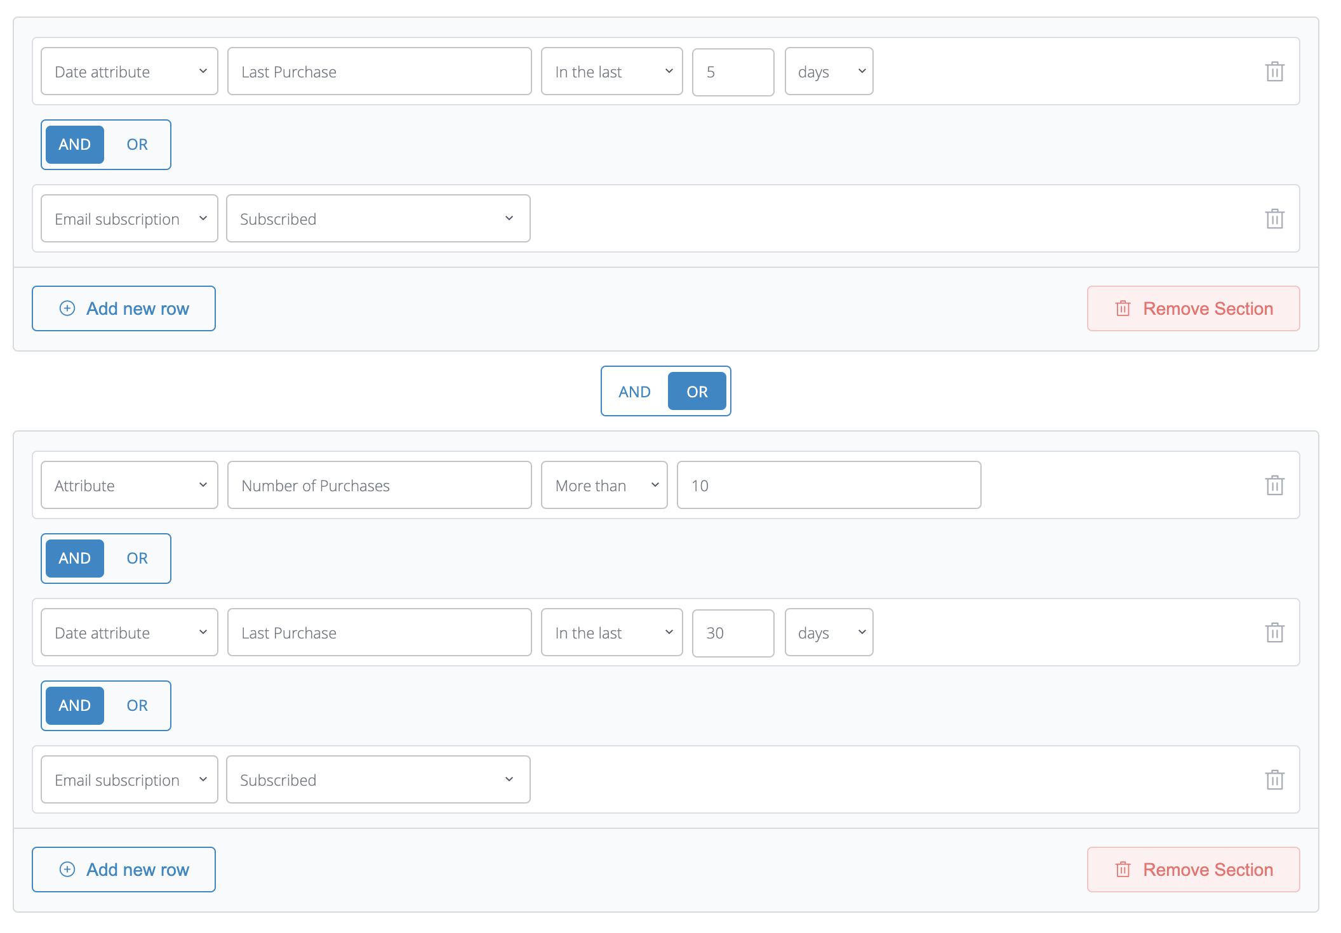The image size is (1341, 933).
Task: Click the value field containing 10
Action: click(x=829, y=486)
